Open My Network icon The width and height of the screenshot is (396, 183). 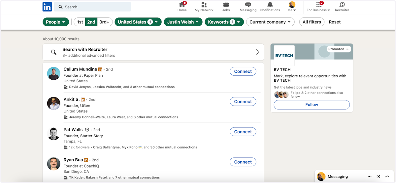[x=204, y=7]
